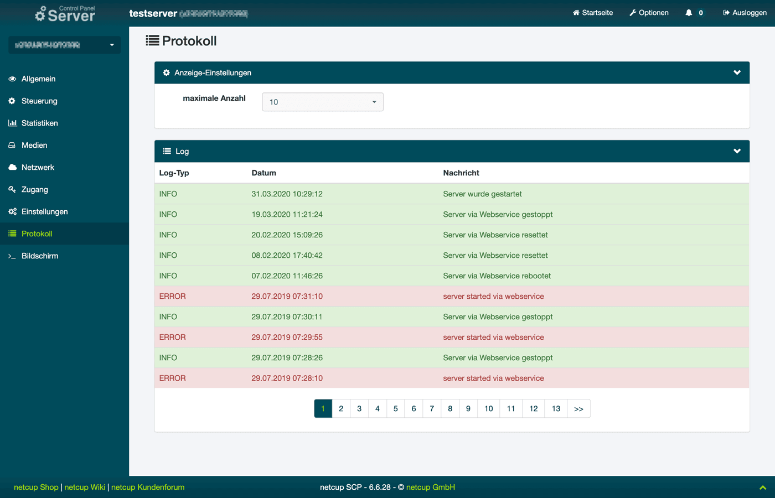Click the gear icon beside Steuerung
The height and width of the screenshot is (498, 775).
point(12,101)
